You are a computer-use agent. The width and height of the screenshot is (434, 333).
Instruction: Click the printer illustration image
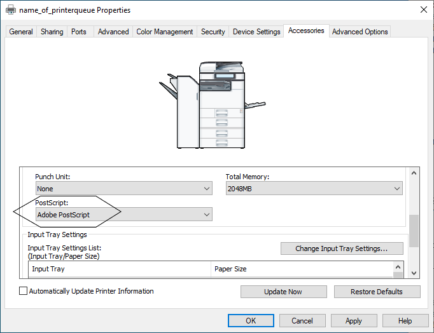pyautogui.click(x=211, y=105)
